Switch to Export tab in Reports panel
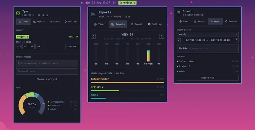Screen dimensions: 255x130 (x=136, y=24)
